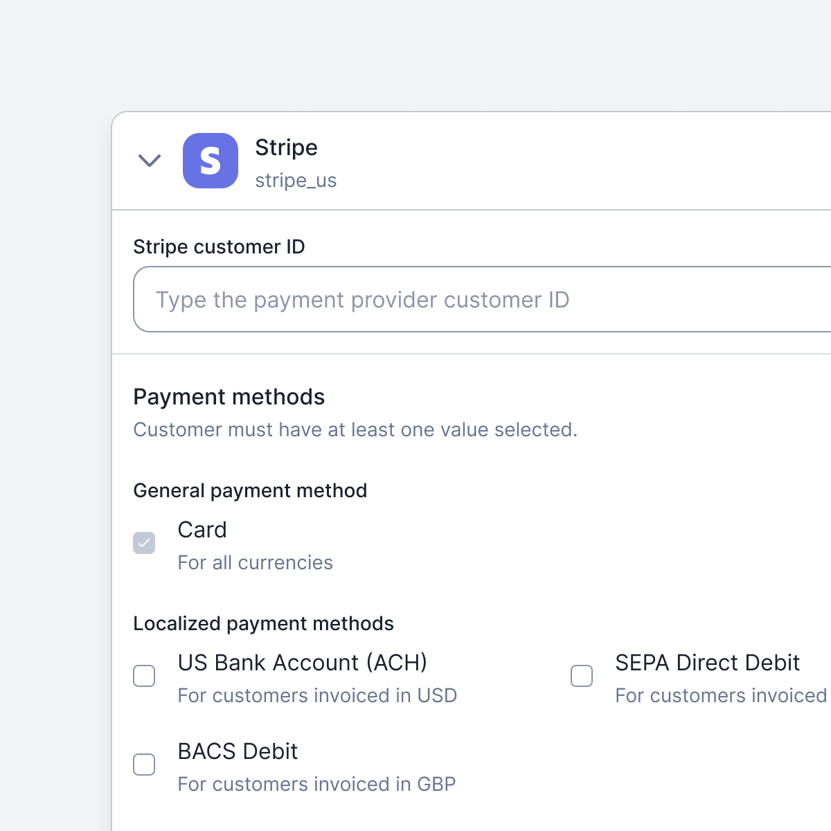831x831 pixels.
Task: Click the Payment methods heading
Action: (x=229, y=397)
